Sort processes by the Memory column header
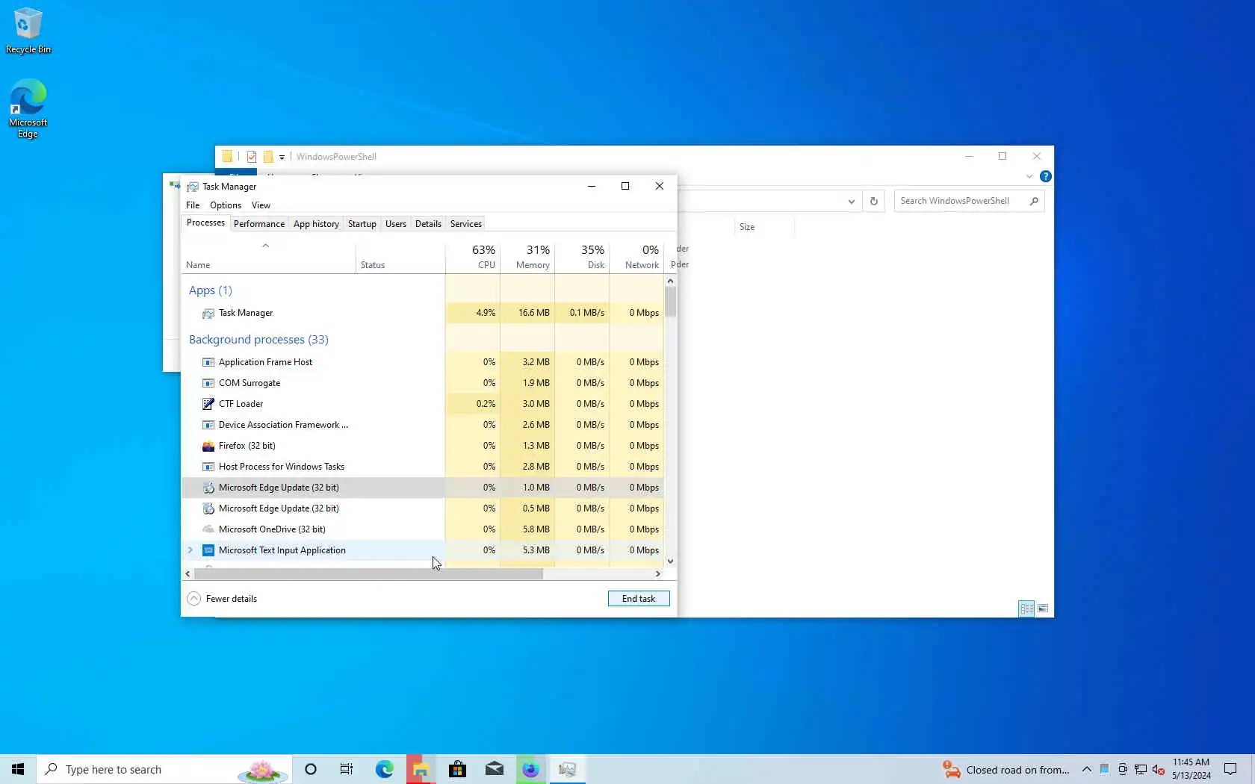The height and width of the screenshot is (784, 1255). 527,257
